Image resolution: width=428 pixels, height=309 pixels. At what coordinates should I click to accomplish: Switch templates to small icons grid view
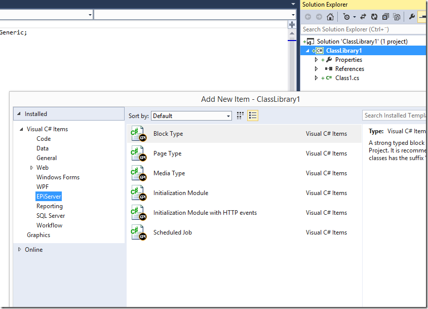click(240, 115)
